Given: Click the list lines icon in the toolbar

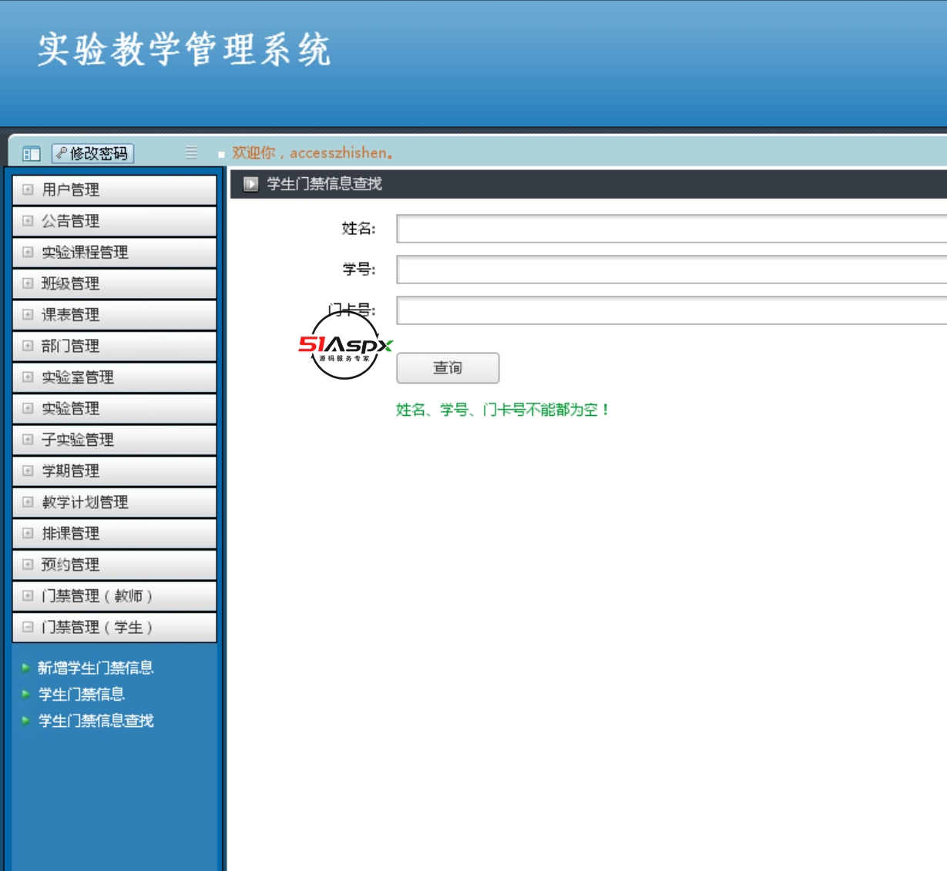Looking at the screenshot, I should pos(192,152).
